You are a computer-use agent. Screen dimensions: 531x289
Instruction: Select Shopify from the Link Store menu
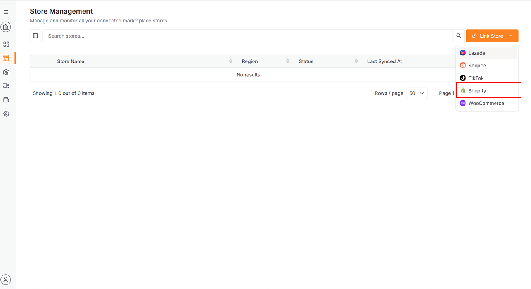[x=478, y=90]
